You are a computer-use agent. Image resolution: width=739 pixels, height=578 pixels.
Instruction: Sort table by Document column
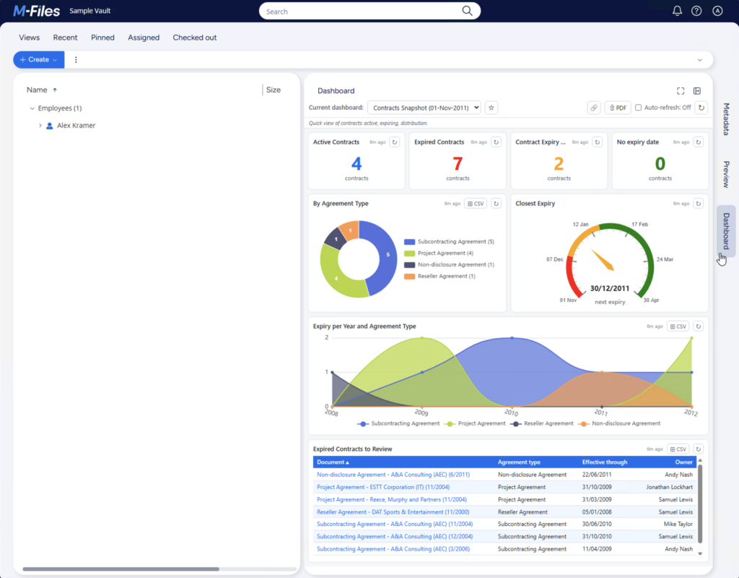(x=333, y=462)
